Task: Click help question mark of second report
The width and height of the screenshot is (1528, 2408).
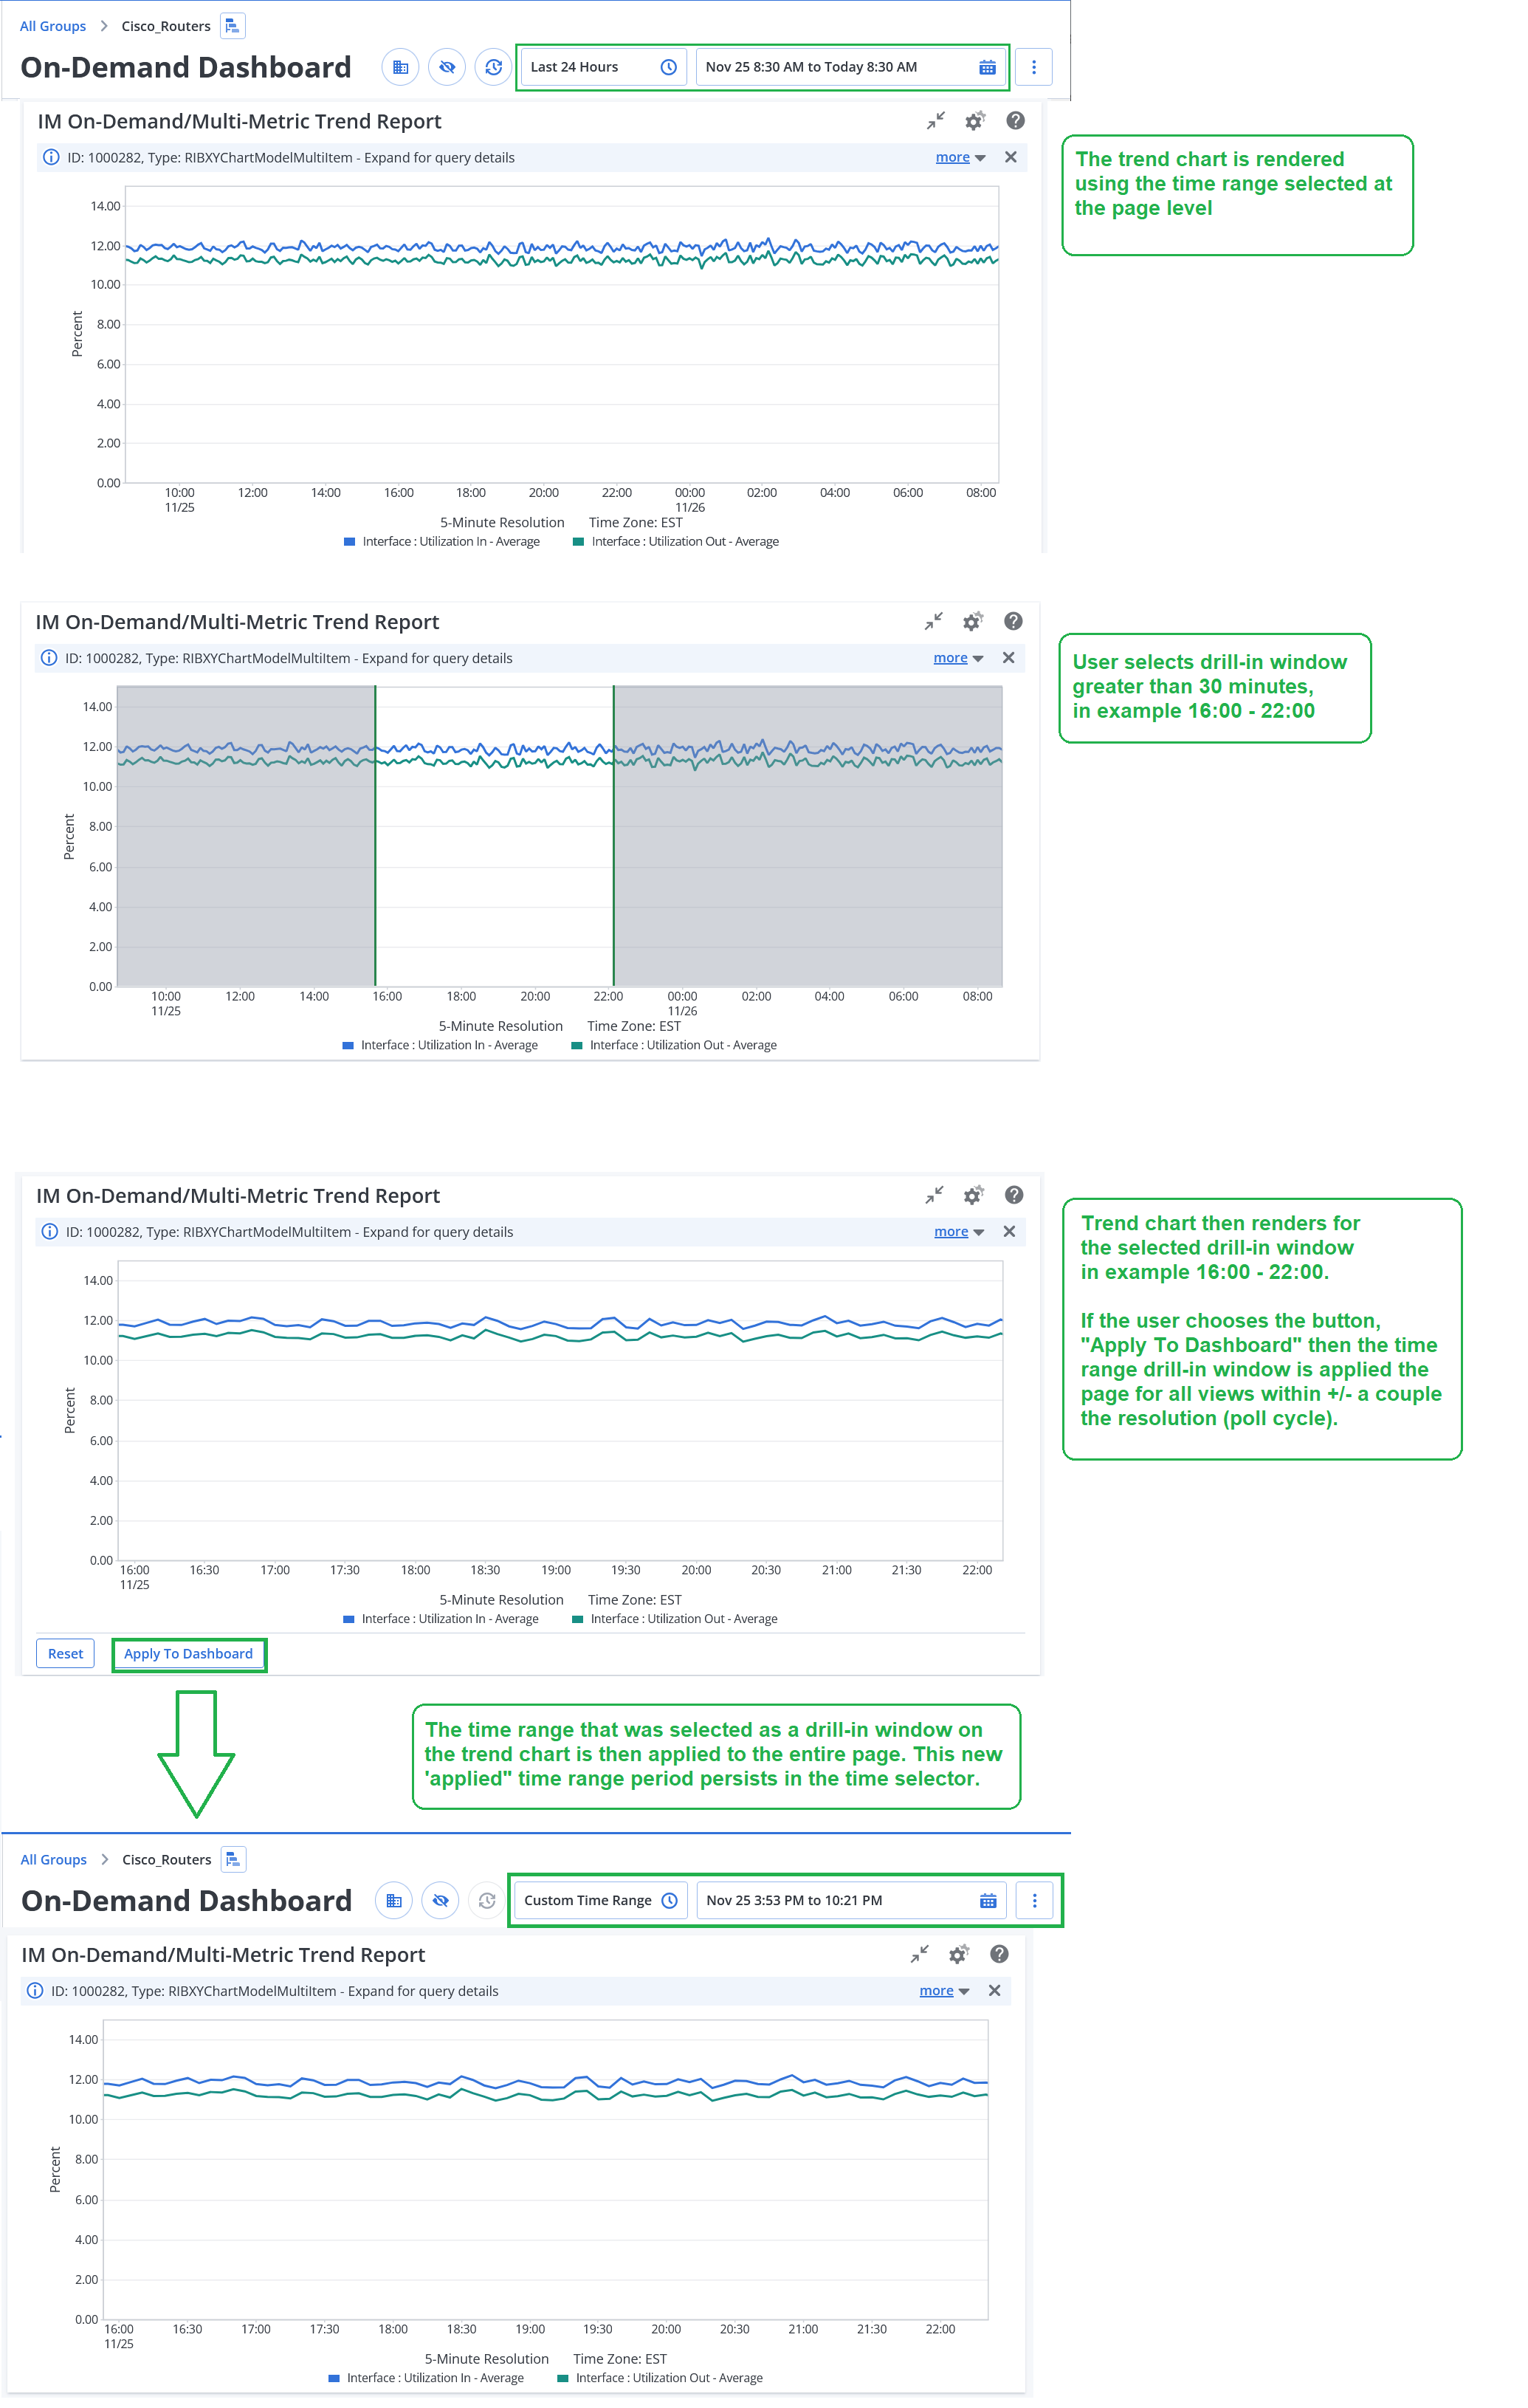Action: [1012, 622]
